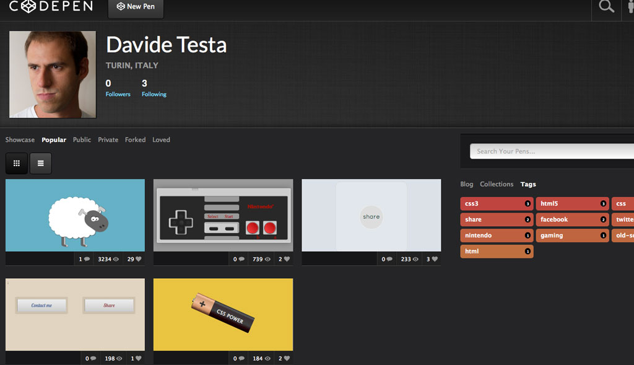Open the share button pen
Screen dimensions: 634x365
(x=371, y=215)
